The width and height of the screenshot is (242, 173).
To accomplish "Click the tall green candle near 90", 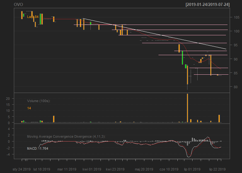I will 182,58.
